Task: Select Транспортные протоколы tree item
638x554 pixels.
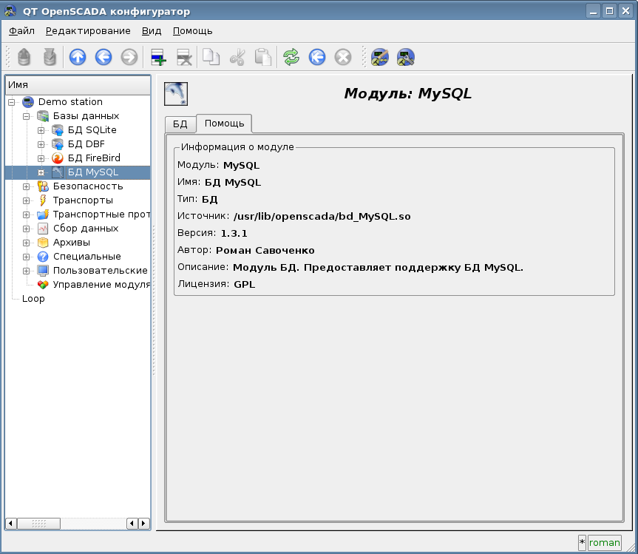Action: (x=102, y=214)
